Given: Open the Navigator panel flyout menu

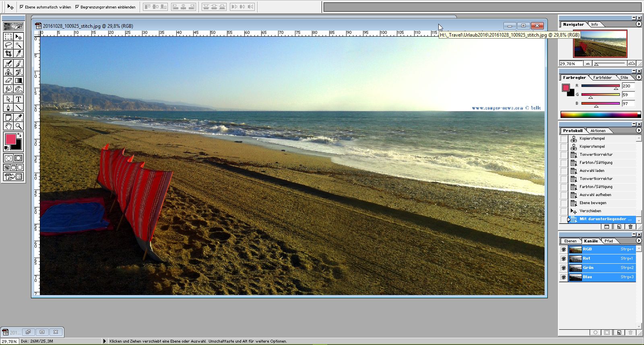Looking at the screenshot, I should tap(639, 24).
